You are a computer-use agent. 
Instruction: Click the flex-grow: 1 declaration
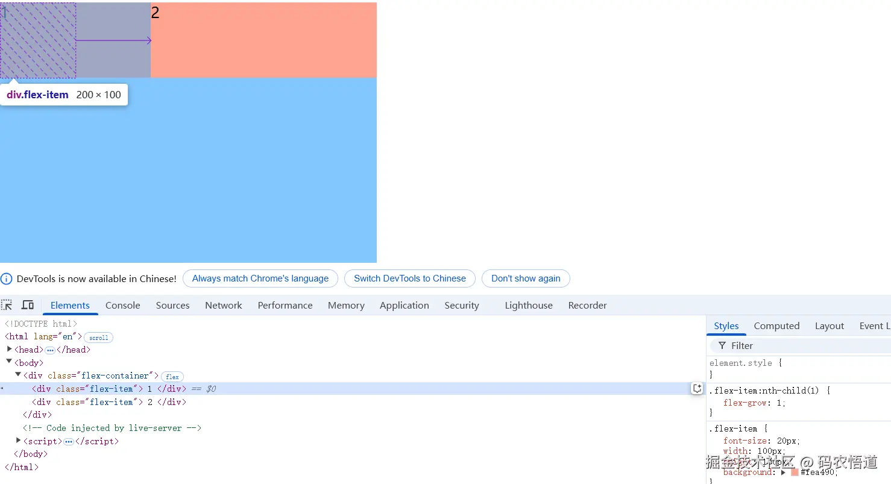(x=754, y=403)
